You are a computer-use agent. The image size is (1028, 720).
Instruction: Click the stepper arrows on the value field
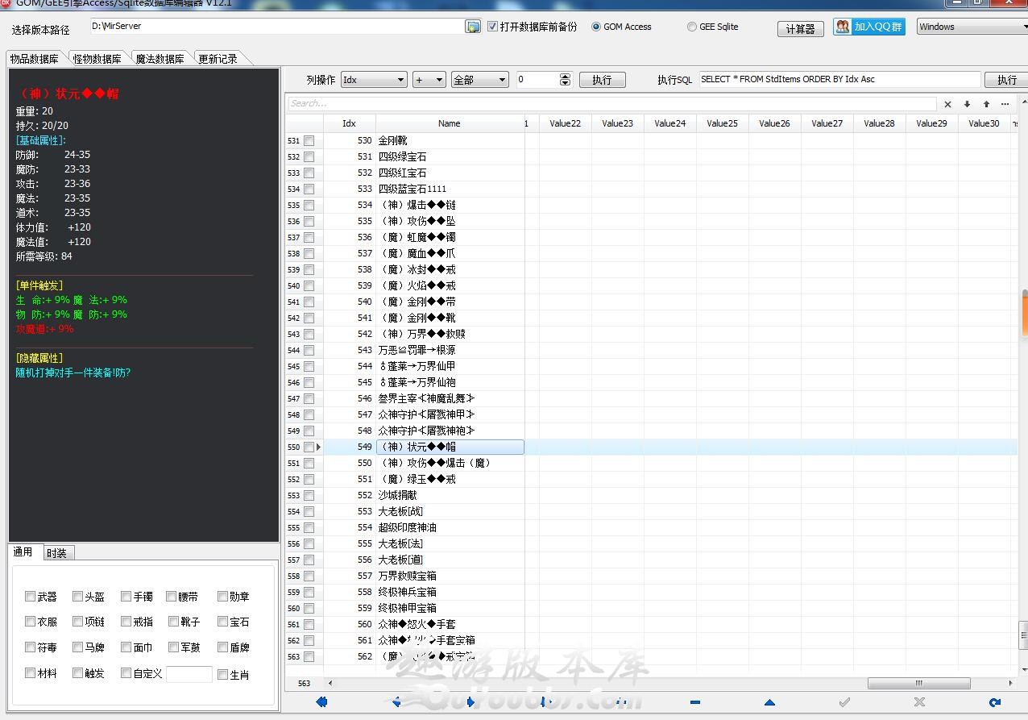click(565, 80)
